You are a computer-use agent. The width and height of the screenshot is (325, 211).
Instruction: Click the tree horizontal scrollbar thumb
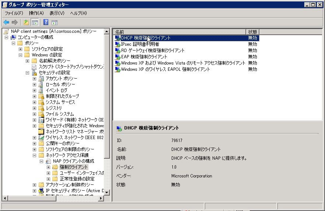pos(32,198)
